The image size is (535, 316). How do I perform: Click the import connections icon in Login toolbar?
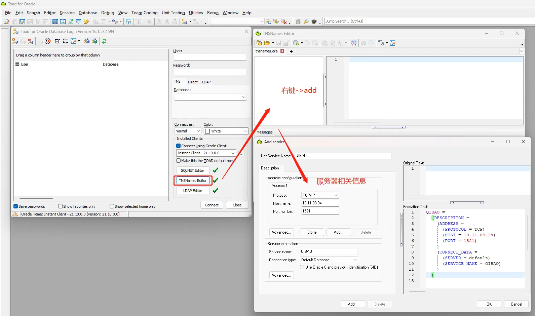click(x=87, y=41)
